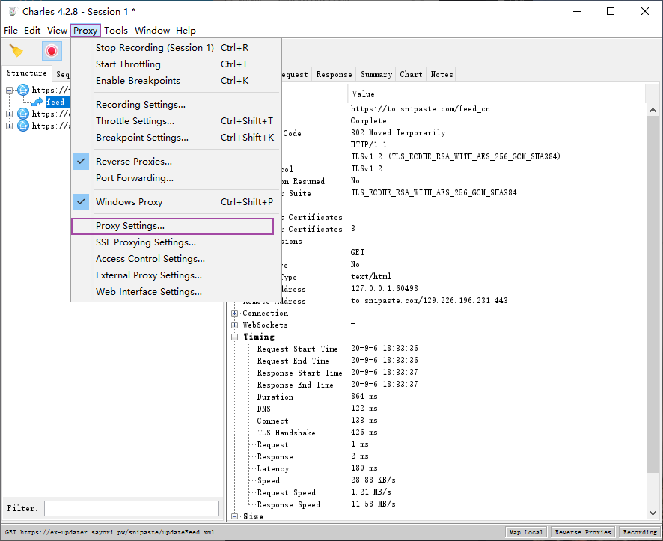The height and width of the screenshot is (541, 663).
Task: Open the File menu
Action: [10, 31]
